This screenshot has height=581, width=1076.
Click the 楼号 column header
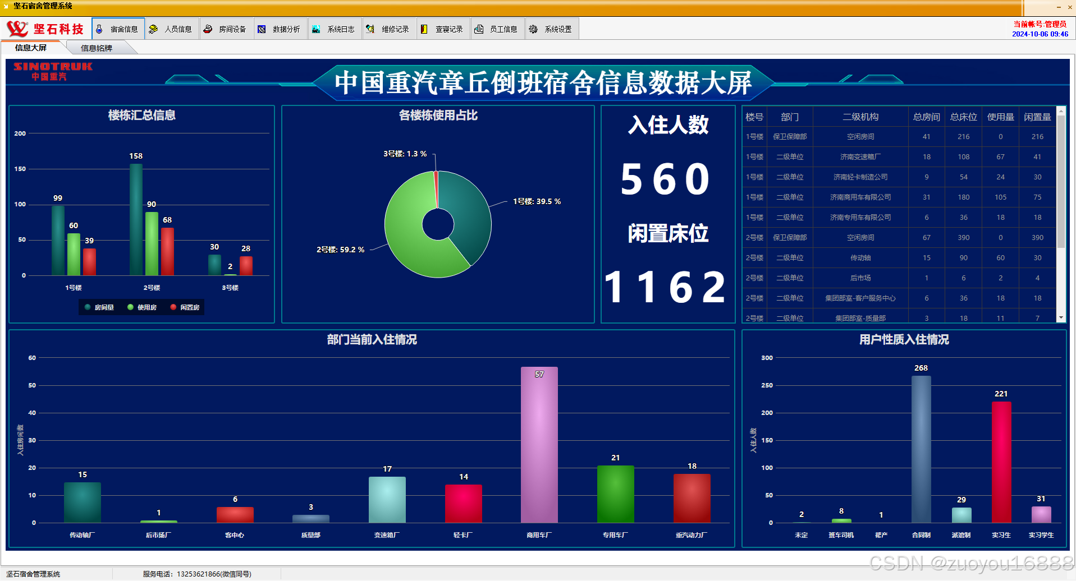754,117
